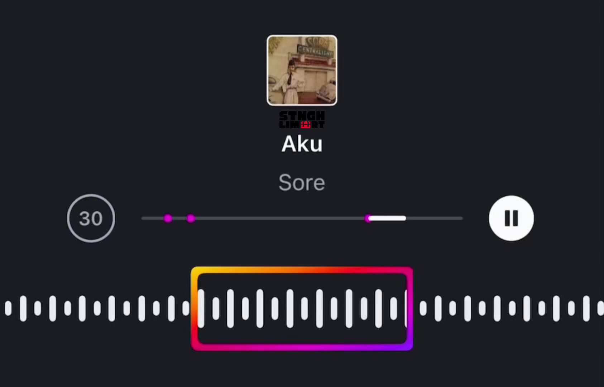604x387 pixels.
Task: Open the 30-second clip duration selector
Action: coord(91,218)
